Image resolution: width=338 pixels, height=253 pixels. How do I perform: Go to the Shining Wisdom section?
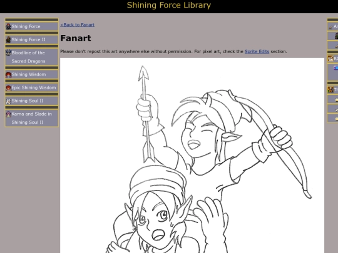click(32, 74)
